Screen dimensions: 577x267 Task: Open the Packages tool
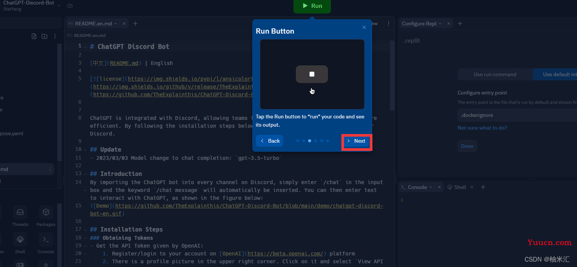tap(46, 216)
